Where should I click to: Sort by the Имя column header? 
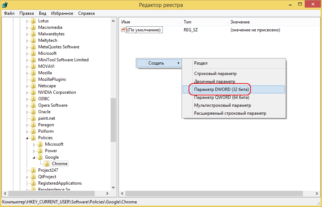pyautogui.click(x=150, y=22)
